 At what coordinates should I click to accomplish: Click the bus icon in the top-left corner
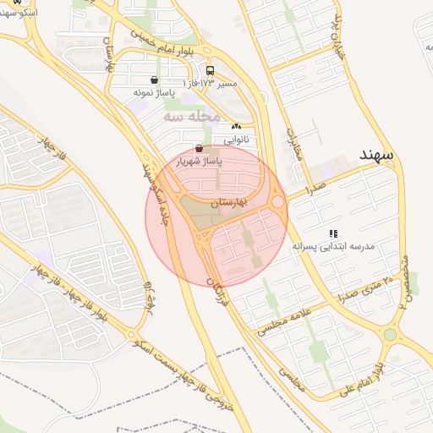pos(18,2)
